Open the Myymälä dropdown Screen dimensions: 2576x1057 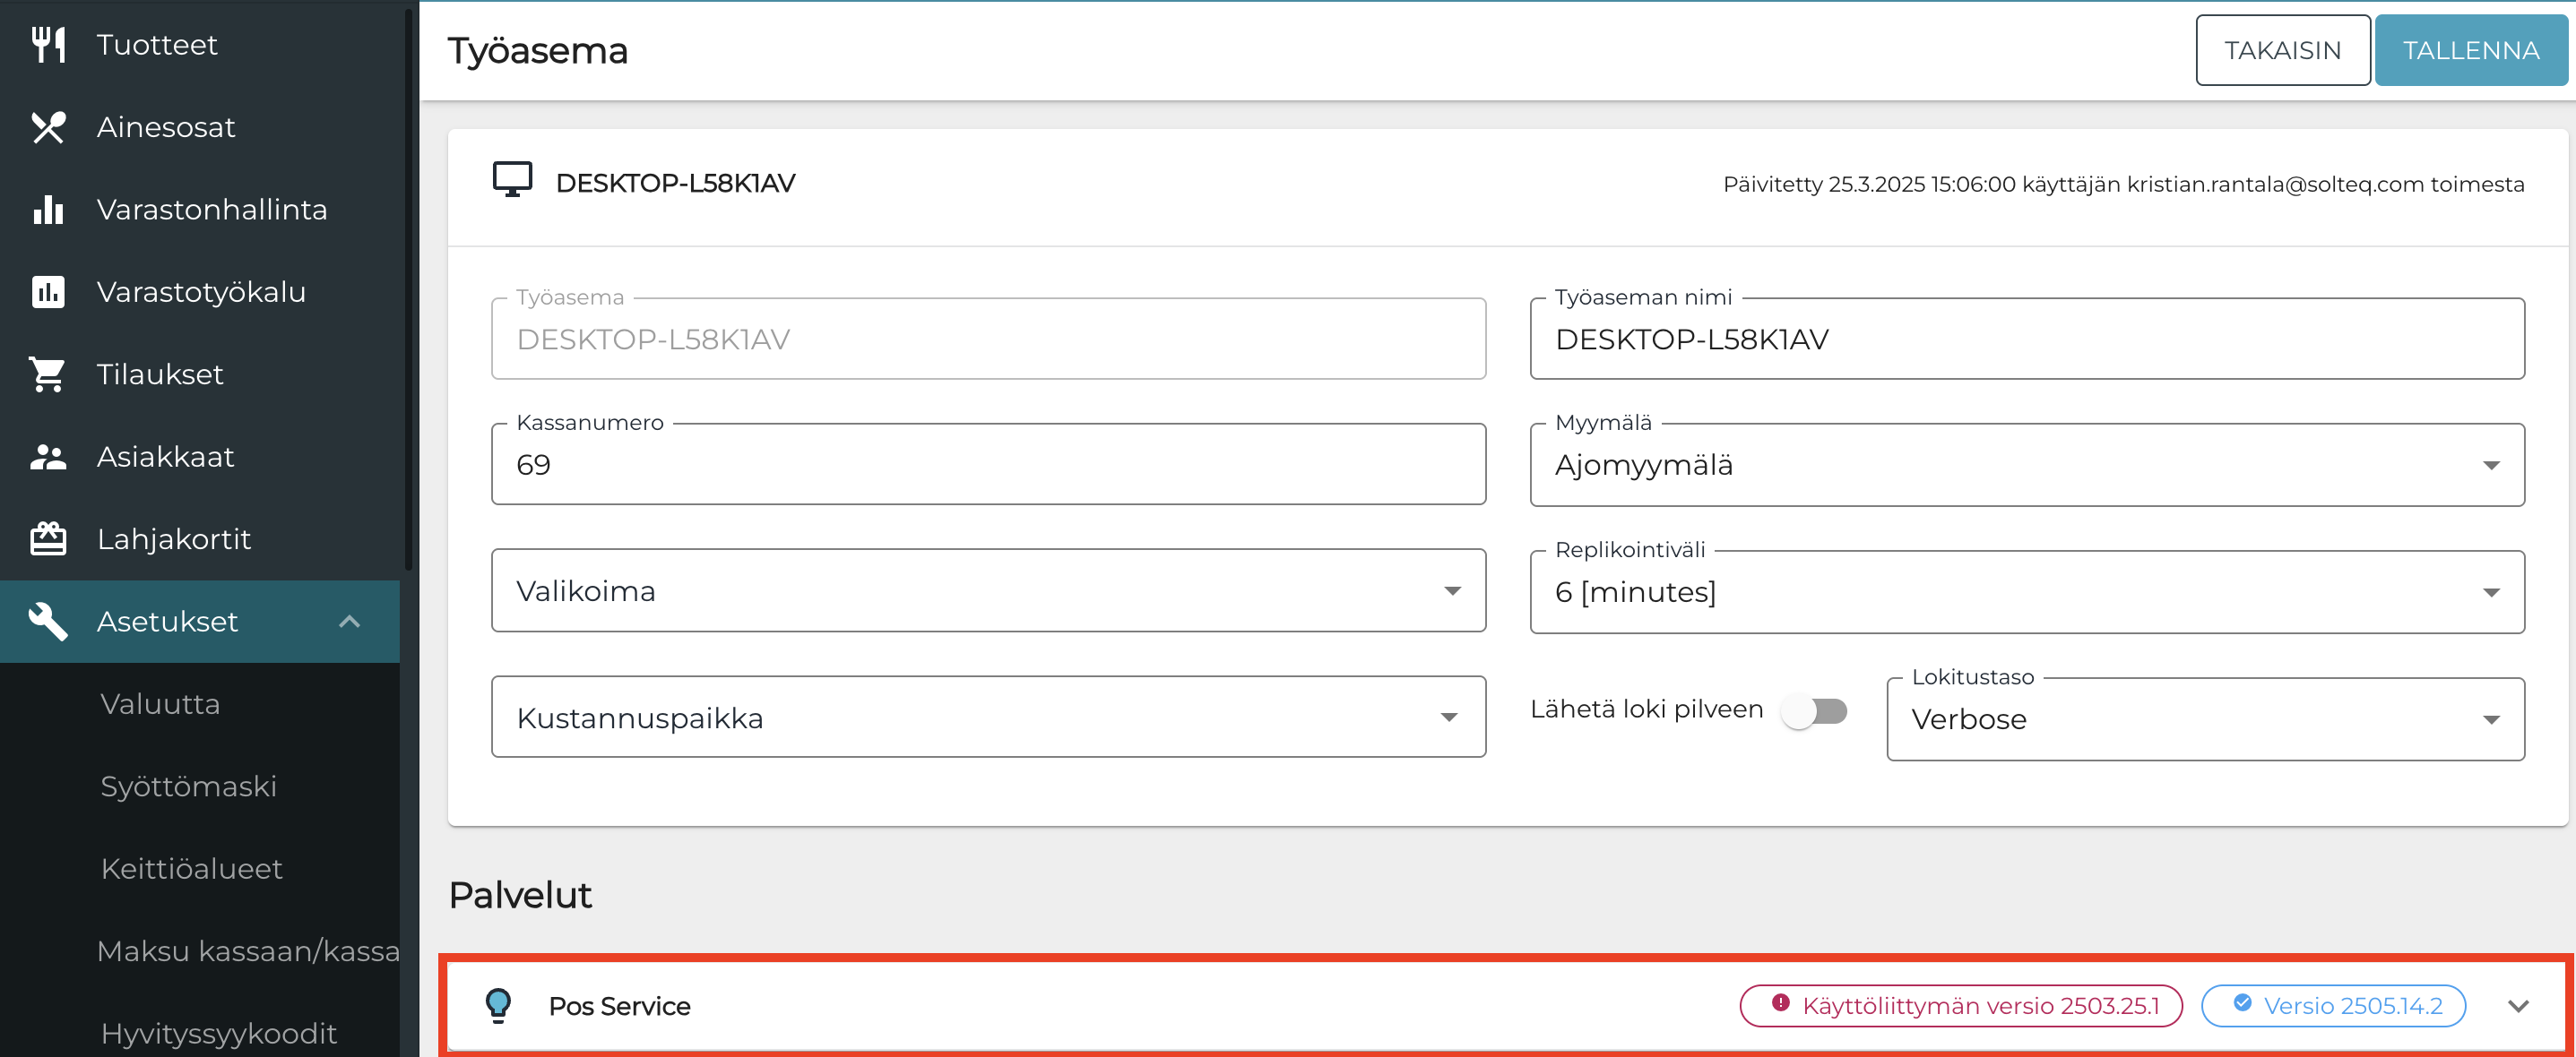[x=2026, y=466]
